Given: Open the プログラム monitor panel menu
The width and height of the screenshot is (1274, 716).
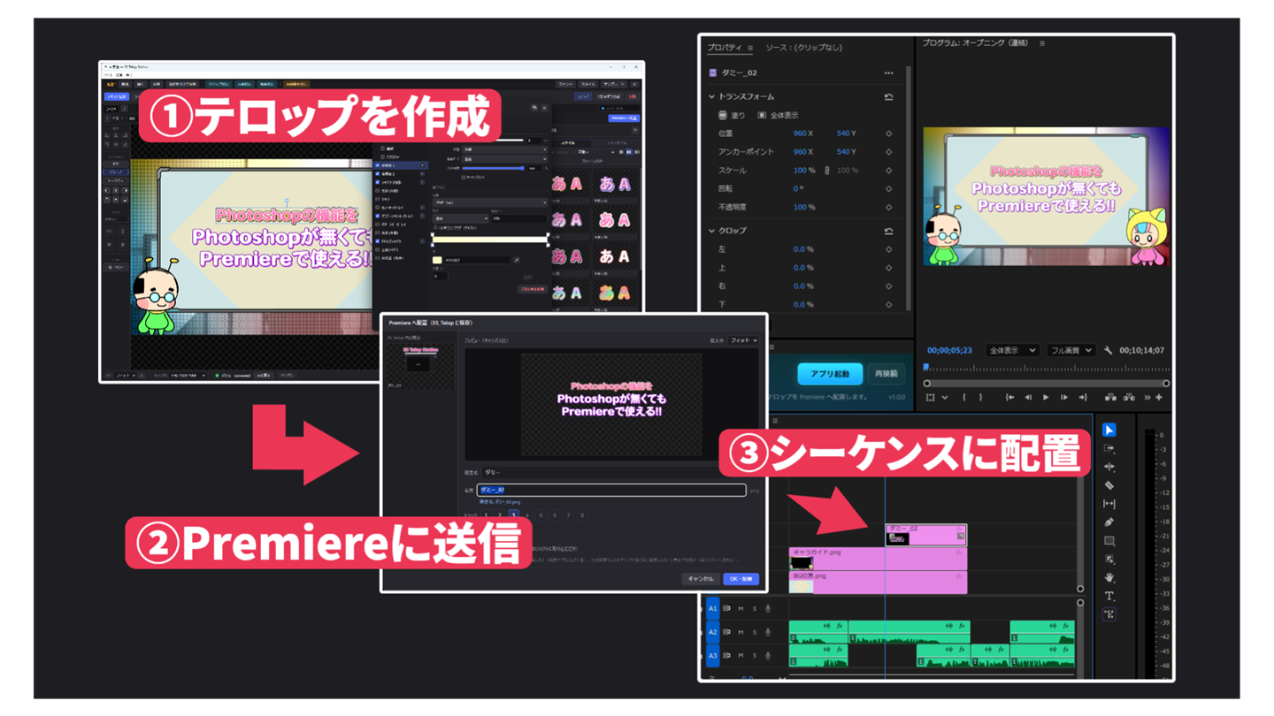Looking at the screenshot, I should (1042, 43).
